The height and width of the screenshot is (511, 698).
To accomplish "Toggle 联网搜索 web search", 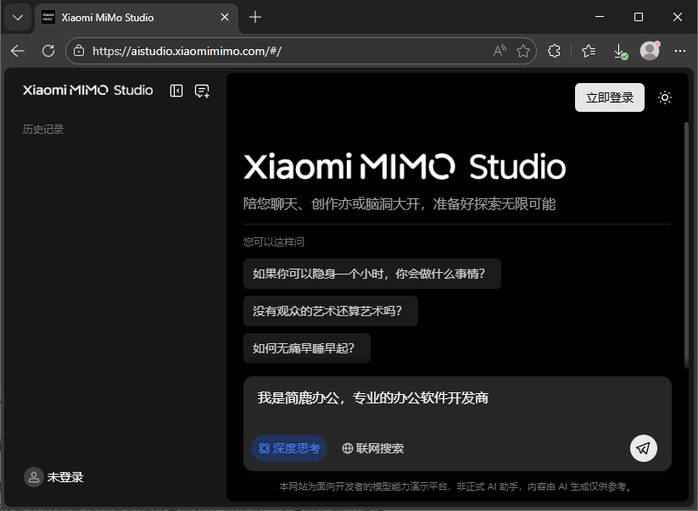I will 372,448.
